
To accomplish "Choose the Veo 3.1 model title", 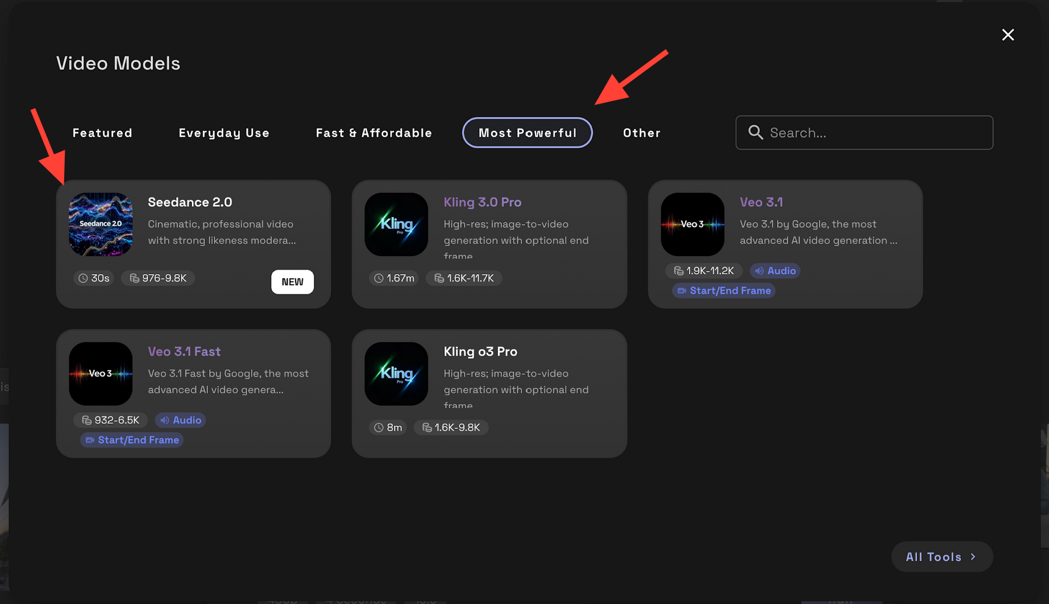I will [x=761, y=202].
